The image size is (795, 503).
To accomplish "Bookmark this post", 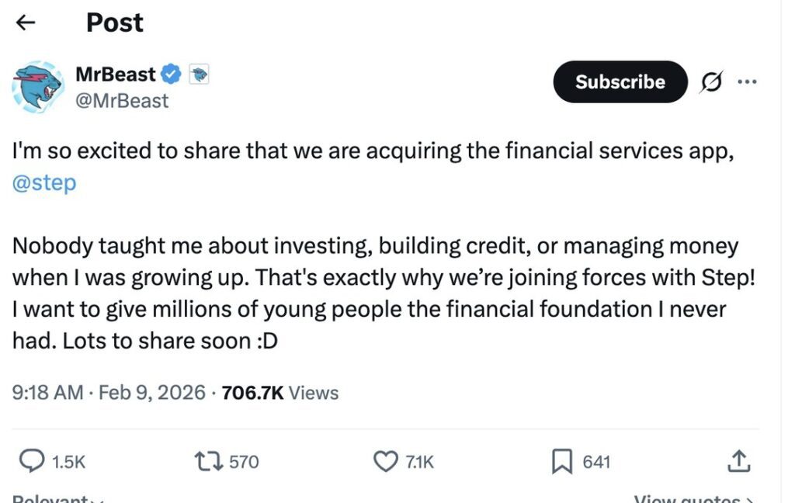I will point(561,463).
